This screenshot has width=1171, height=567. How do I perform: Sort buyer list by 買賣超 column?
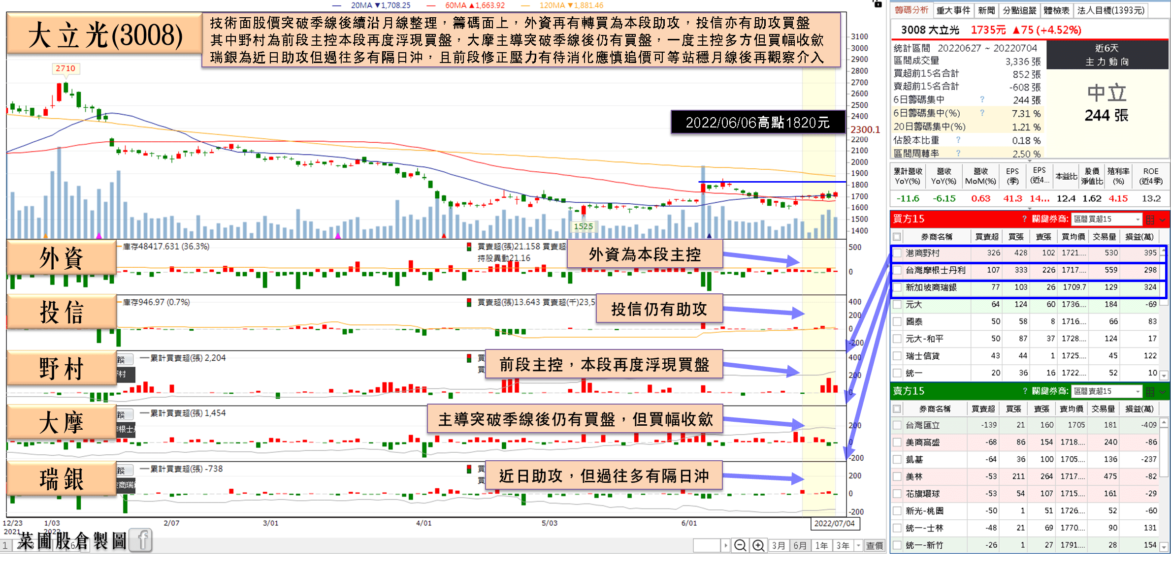[x=986, y=237]
